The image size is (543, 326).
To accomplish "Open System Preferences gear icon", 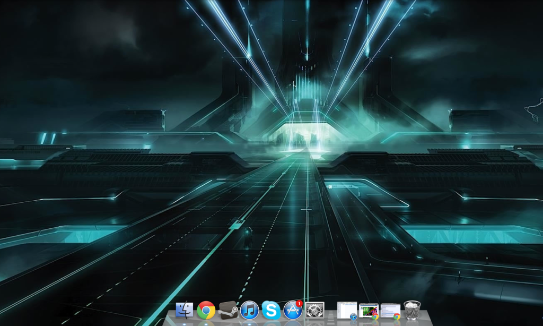I will pyautogui.click(x=314, y=310).
